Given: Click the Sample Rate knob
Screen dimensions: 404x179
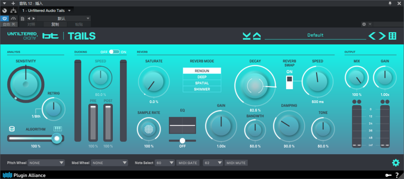Looking at the screenshot, I should click(x=149, y=129).
